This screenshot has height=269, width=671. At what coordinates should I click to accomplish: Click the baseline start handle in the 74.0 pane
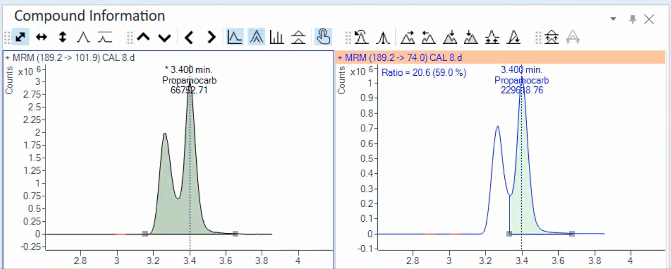[509, 234]
